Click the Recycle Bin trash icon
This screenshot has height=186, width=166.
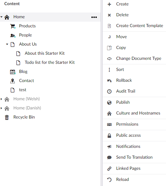click(7, 117)
